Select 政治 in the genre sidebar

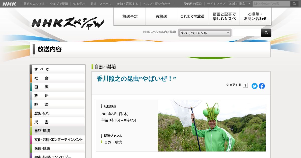pos(58,96)
